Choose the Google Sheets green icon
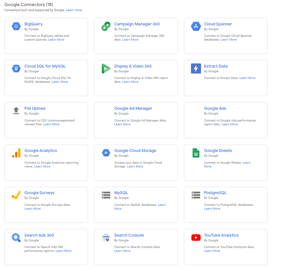Image resolution: width=284 pixels, height=268 pixels. (x=196, y=153)
